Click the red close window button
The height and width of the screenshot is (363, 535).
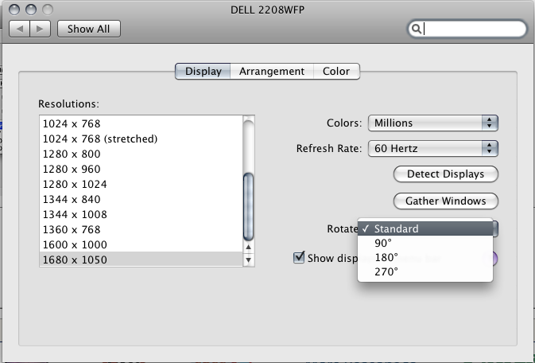[x=14, y=10]
